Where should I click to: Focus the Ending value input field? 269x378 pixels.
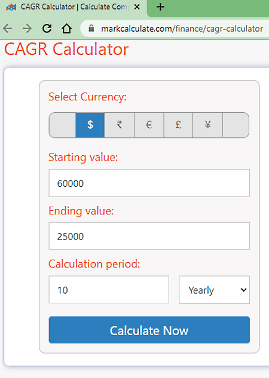click(149, 236)
